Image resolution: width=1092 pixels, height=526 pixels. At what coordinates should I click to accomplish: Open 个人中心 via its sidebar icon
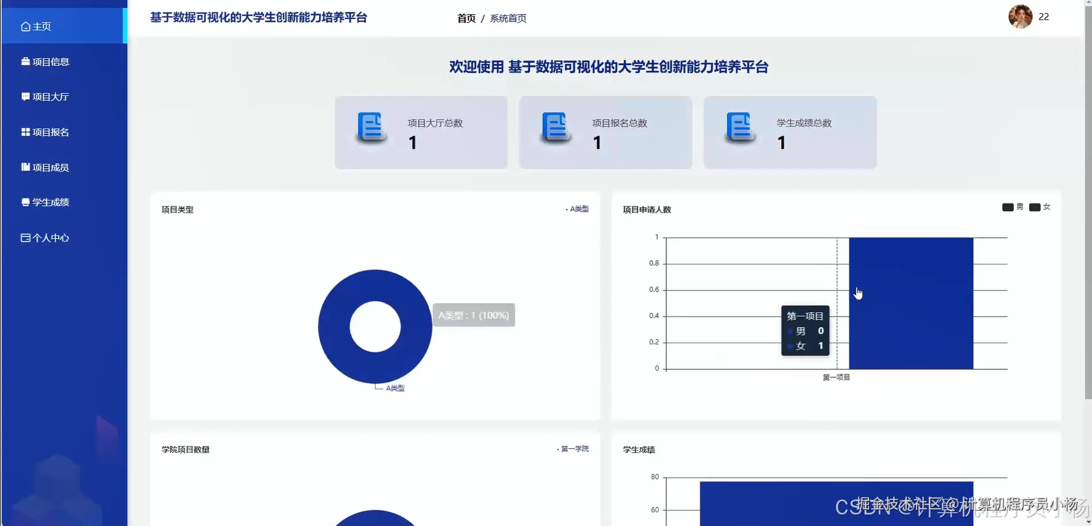click(x=25, y=237)
